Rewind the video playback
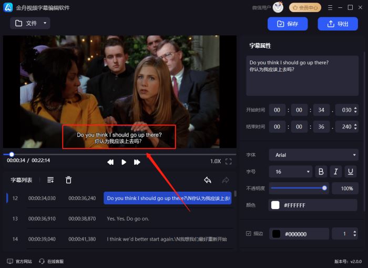The image size is (368, 268). tap(110, 162)
